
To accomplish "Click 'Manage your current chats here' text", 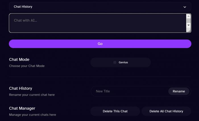I will click(x=32, y=114).
